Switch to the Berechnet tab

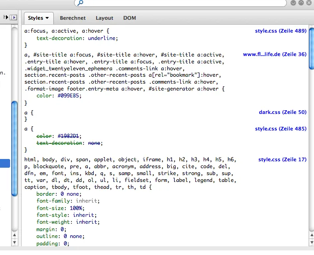73,18
